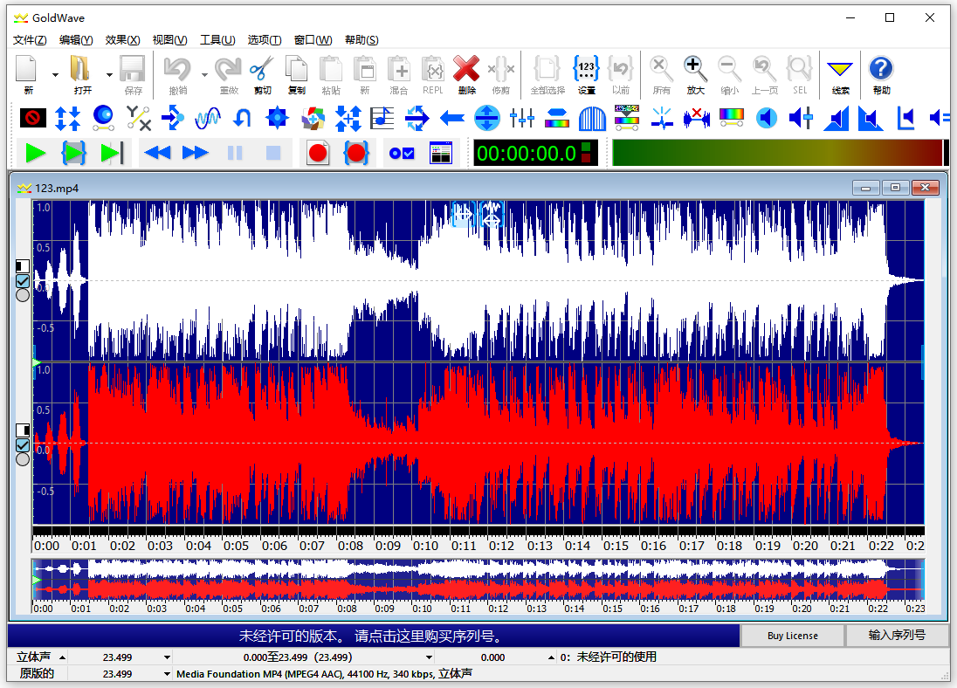The height and width of the screenshot is (688, 957).
Task: Play audio with the green play button
Action: (x=35, y=153)
